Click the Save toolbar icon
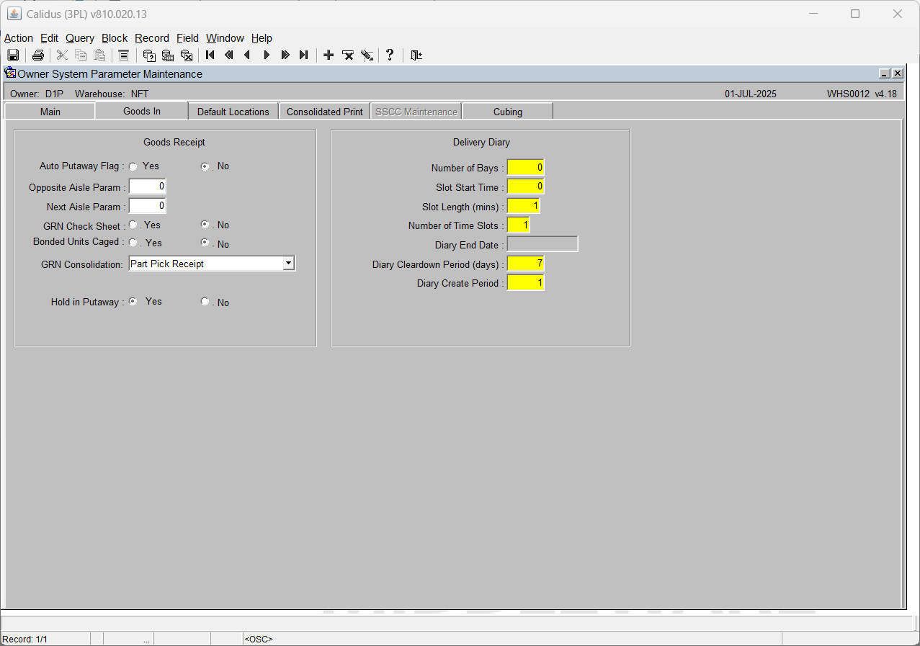920x646 pixels. click(13, 55)
